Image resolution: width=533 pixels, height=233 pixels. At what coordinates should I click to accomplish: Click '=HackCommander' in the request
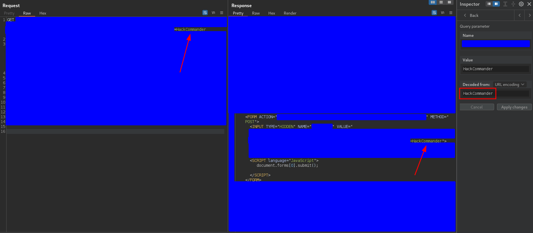click(x=190, y=29)
